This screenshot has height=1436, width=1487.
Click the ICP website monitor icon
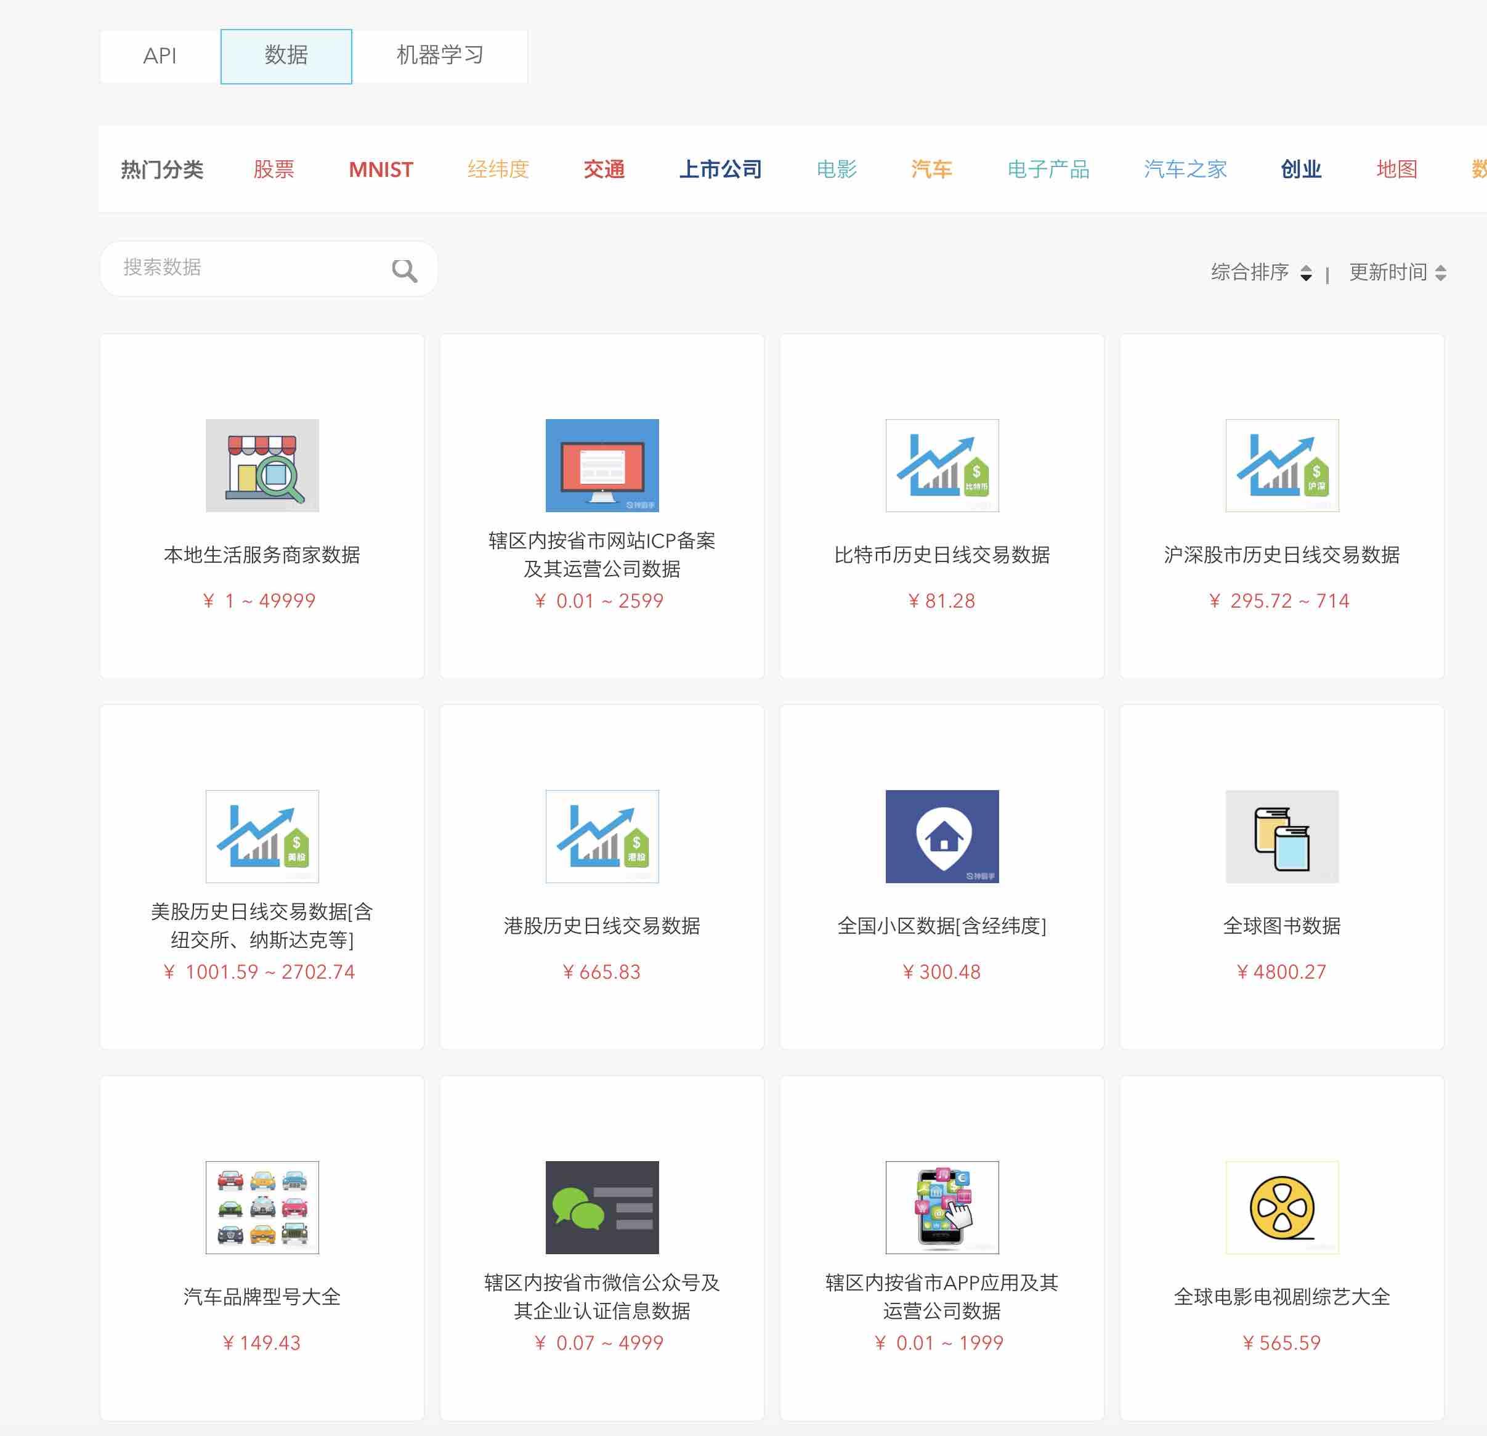pos(602,465)
